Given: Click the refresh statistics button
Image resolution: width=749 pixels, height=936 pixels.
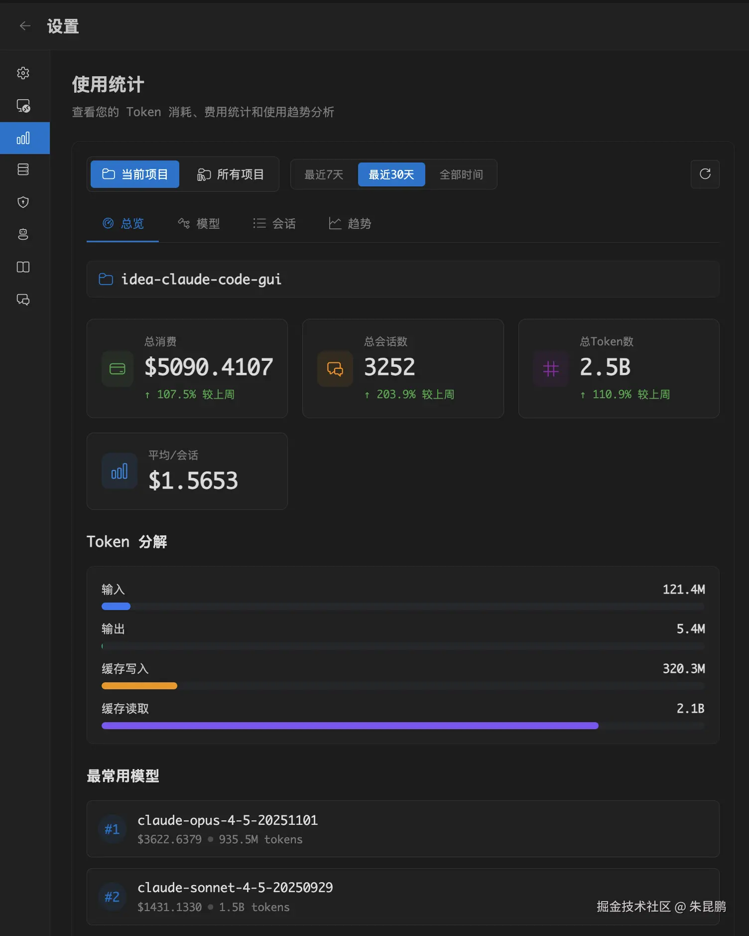Looking at the screenshot, I should pos(705,174).
